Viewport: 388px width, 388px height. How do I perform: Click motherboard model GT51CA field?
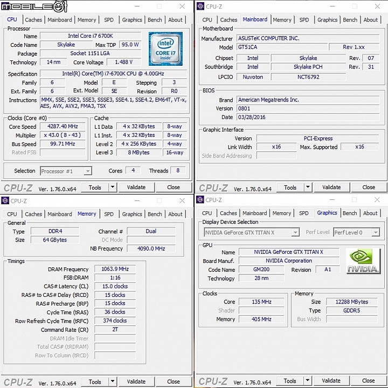(282, 47)
